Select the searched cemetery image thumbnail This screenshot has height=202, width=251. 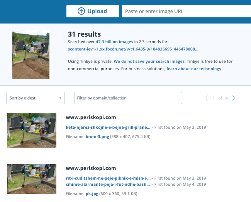click(31, 54)
